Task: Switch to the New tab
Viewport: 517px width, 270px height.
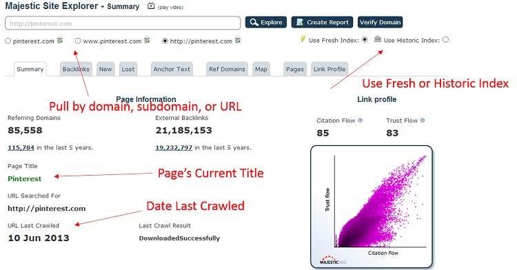Action: (x=105, y=69)
